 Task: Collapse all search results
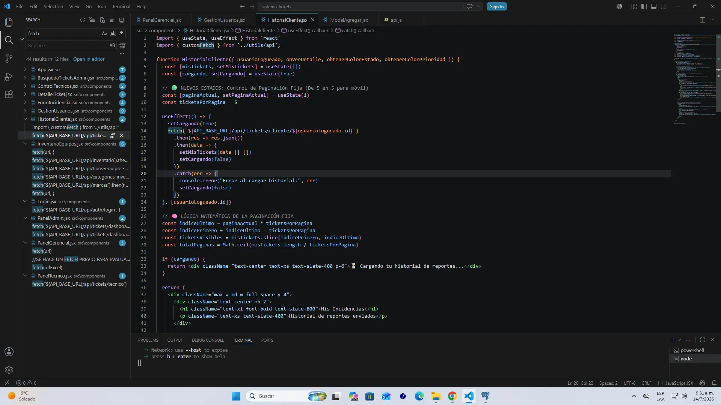(x=122, y=20)
